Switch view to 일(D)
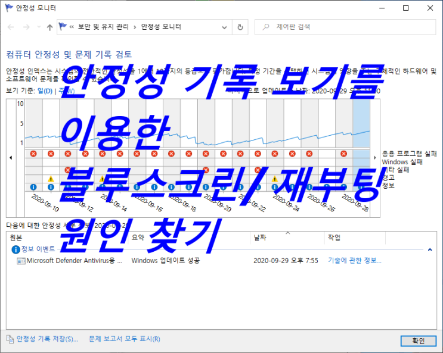443x353 pixels. [45, 91]
